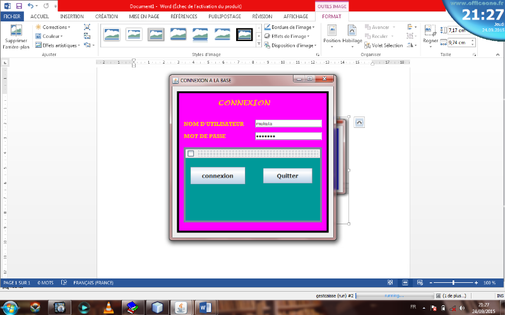Click FRANÇAIS (FRANCE) language indicator
505x315 pixels.
(x=93, y=283)
